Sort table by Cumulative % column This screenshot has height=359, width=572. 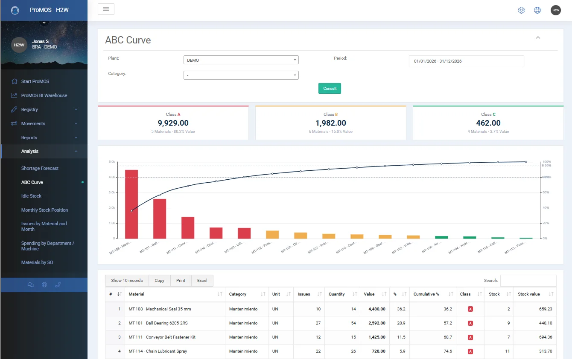(x=432, y=294)
